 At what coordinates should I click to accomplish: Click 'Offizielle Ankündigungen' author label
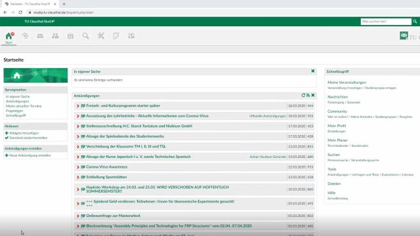(x=268, y=116)
